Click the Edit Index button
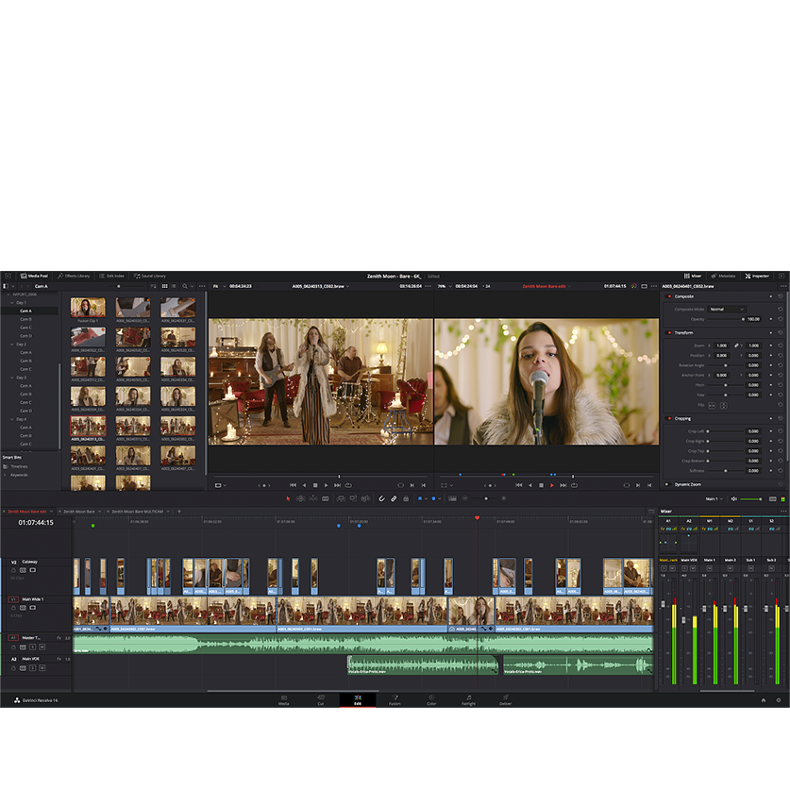This screenshot has width=790, height=790. click(x=111, y=277)
